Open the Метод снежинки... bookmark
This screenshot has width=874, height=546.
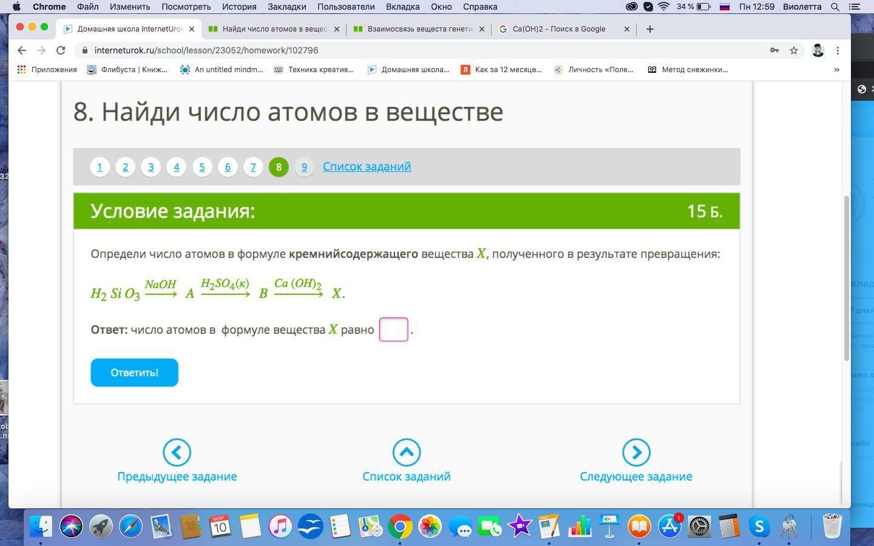(x=688, y=70)
